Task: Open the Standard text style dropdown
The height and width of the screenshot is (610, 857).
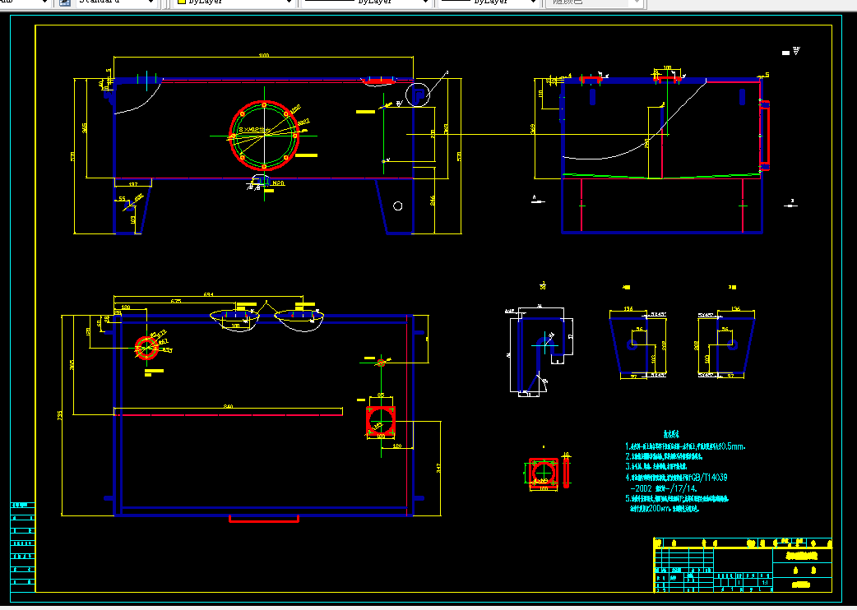Action: click(116, 3)
